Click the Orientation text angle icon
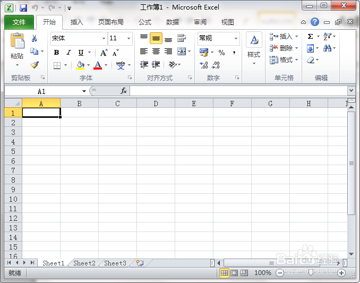This screenshot has width=360, height=283. (173, 65)
